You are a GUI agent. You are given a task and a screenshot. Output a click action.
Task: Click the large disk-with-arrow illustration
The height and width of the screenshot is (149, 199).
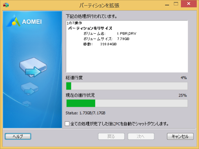point(33,67)
